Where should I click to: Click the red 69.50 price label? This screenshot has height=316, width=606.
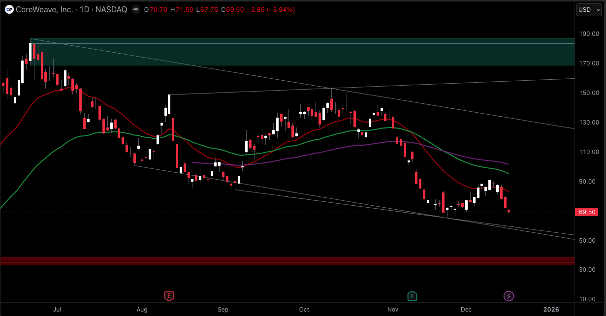tap(587, 212)
